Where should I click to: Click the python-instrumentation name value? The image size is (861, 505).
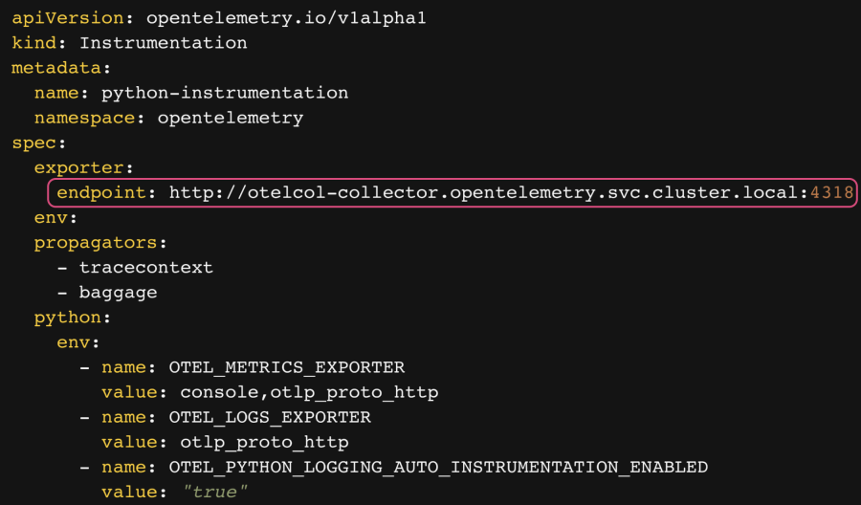(225, 93)
